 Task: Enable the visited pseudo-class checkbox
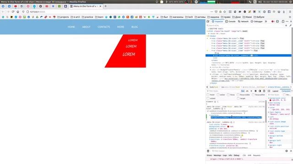tap(208, 98)
